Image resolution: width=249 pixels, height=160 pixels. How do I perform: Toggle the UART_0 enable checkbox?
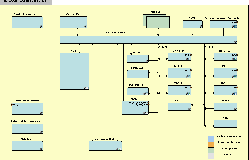189,59
